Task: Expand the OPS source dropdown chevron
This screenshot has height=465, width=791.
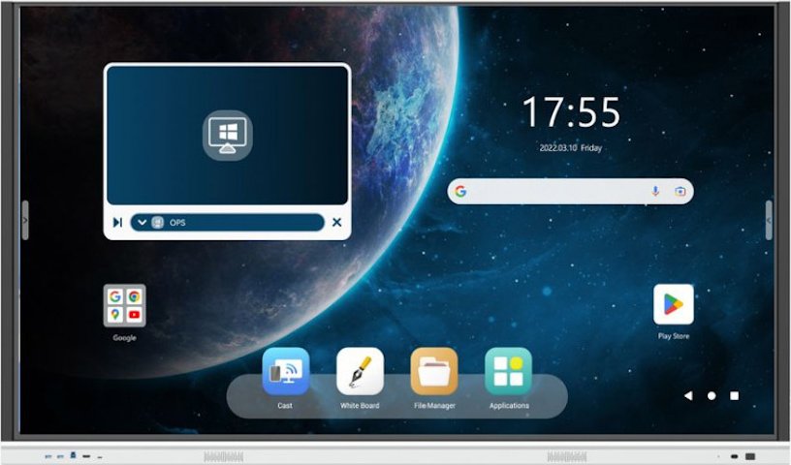Action: (142, 223)
